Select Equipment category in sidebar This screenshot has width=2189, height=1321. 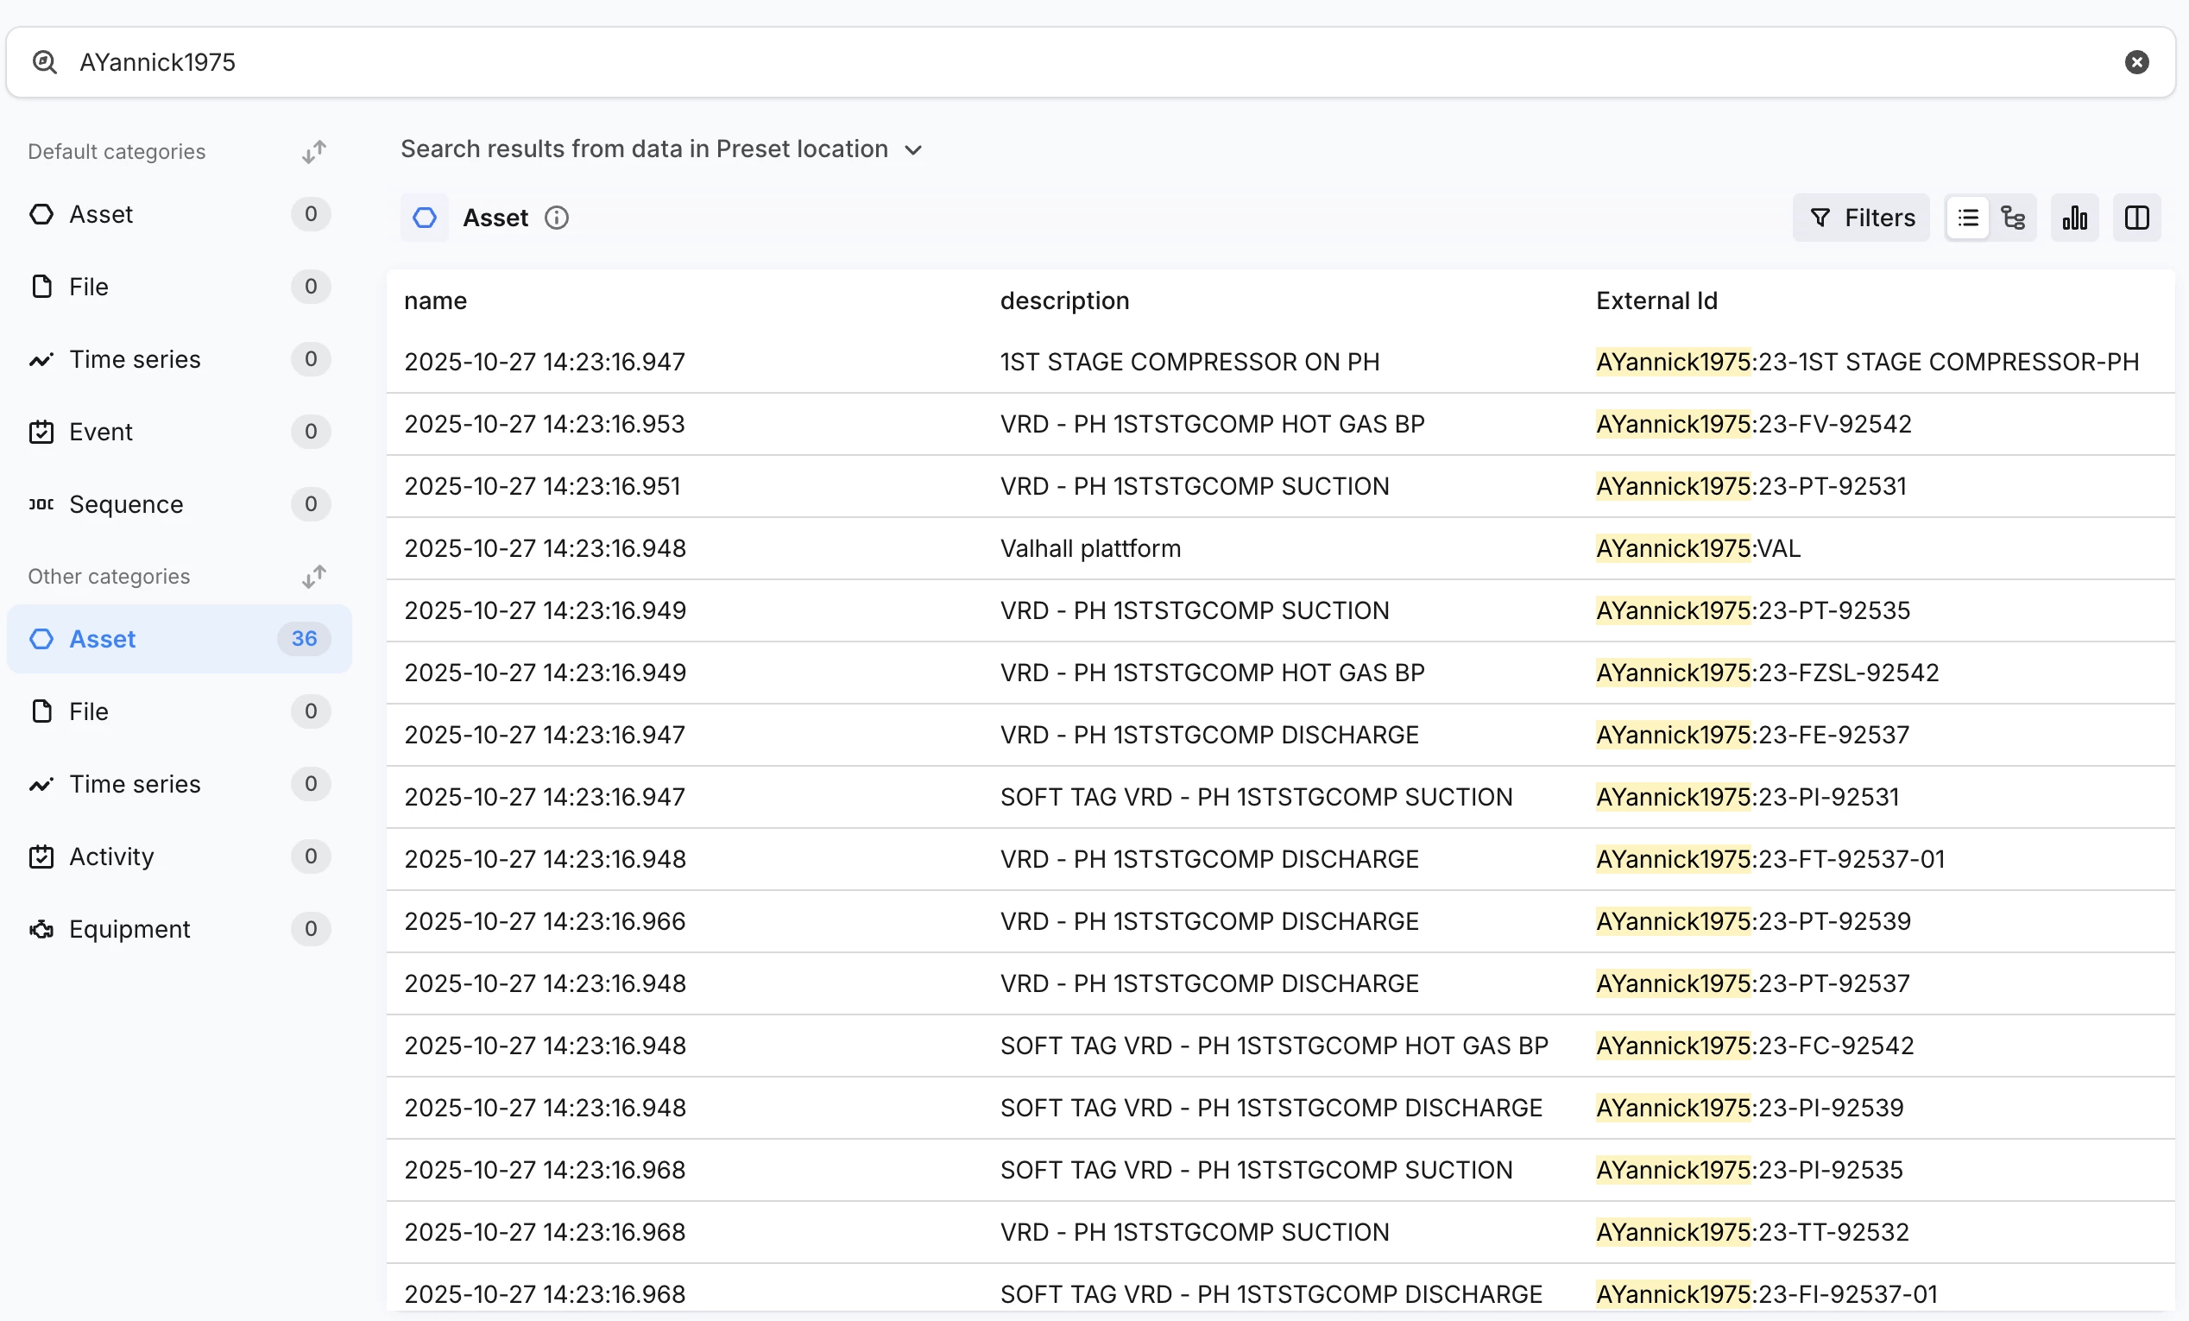(129, 928)
